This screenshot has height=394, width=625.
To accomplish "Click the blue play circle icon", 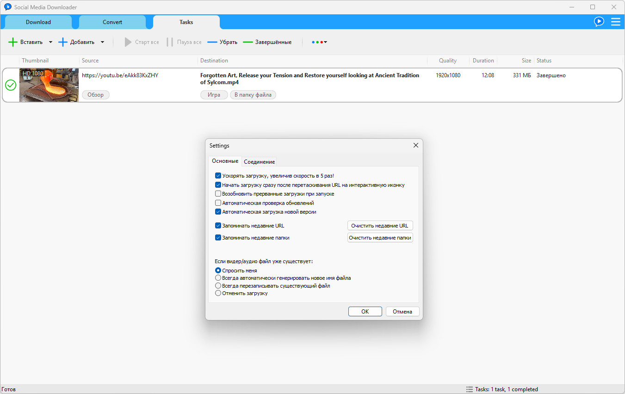I will [x=599, y=22].
